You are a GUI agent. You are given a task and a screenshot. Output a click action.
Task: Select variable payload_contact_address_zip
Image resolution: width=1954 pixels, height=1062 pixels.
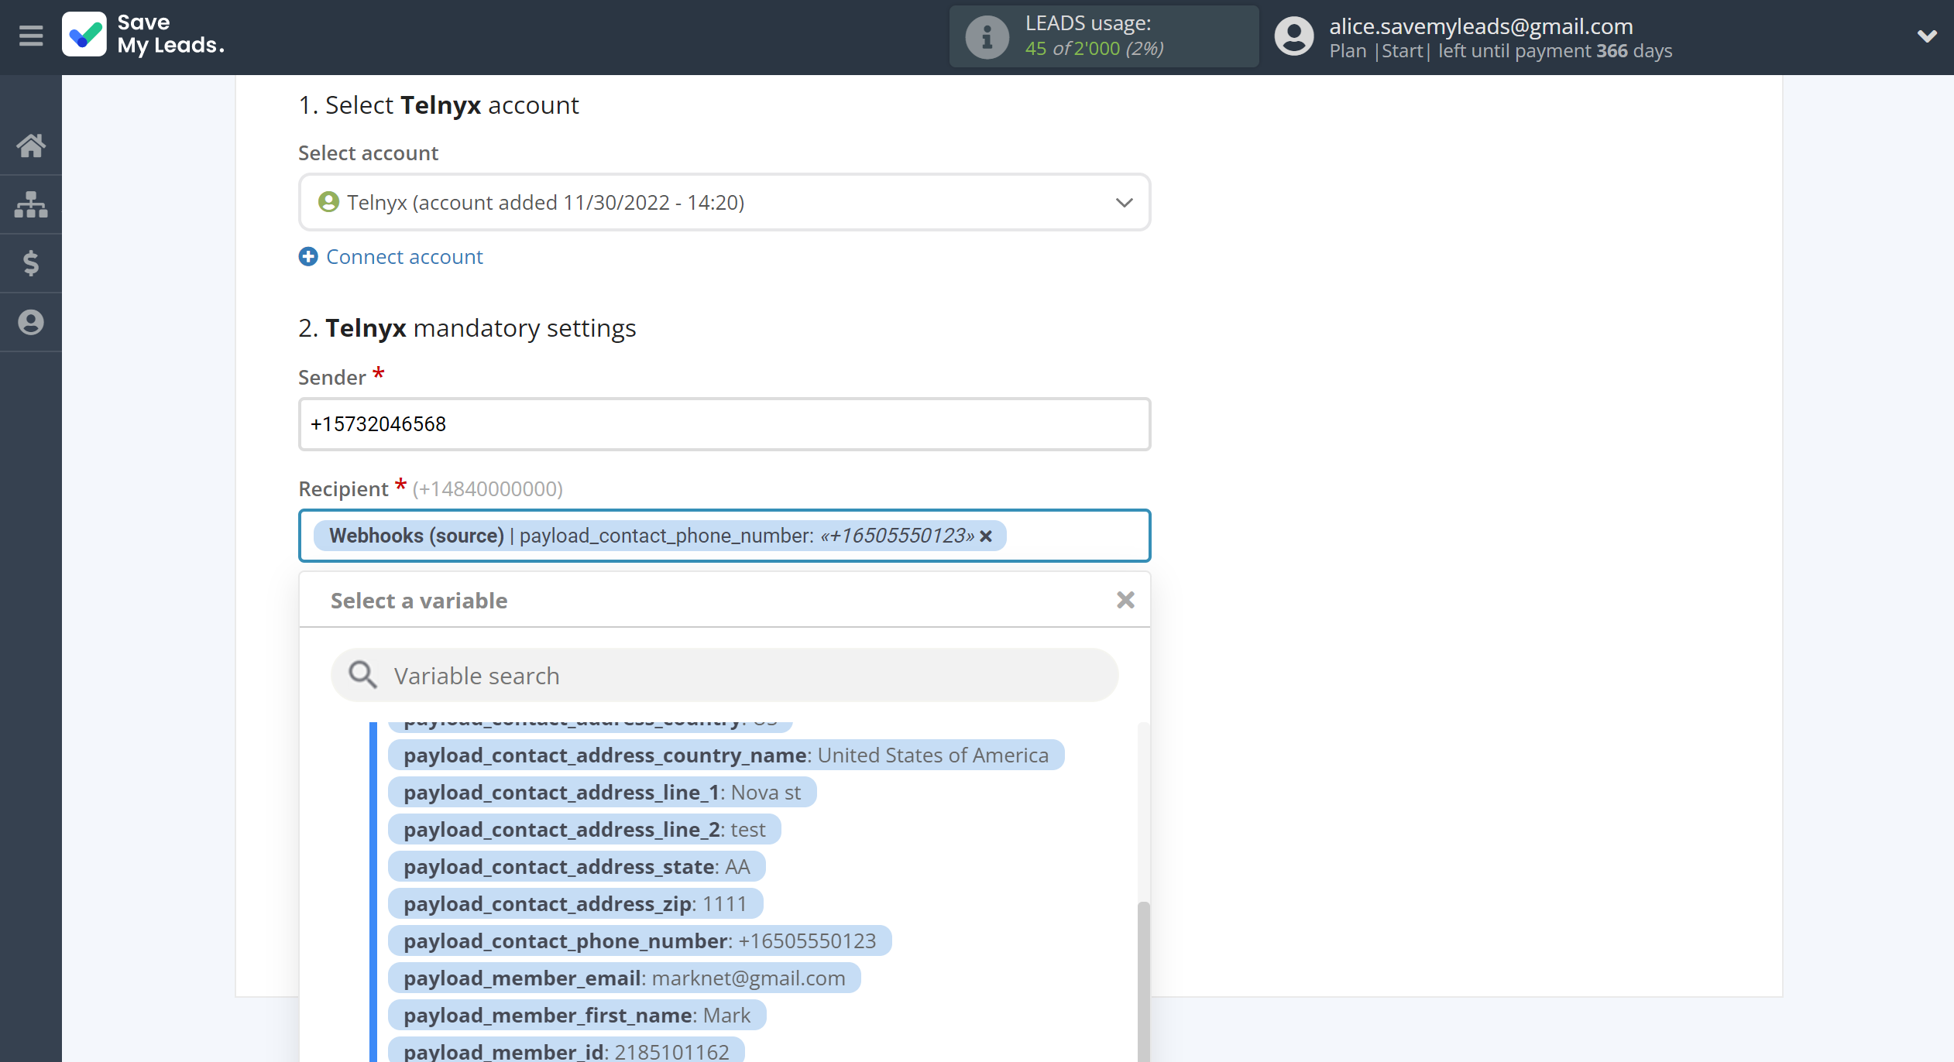[575, 904]
